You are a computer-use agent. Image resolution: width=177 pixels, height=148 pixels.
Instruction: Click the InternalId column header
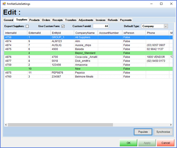pyautogui.click(x=15, y=33)
